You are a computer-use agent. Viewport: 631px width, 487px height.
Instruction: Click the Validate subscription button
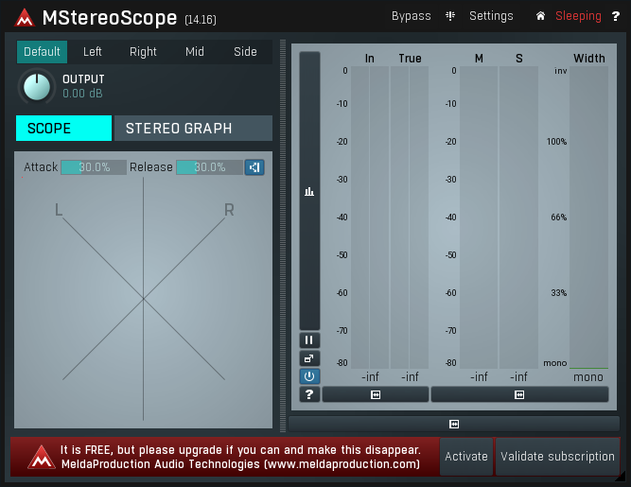557,457
